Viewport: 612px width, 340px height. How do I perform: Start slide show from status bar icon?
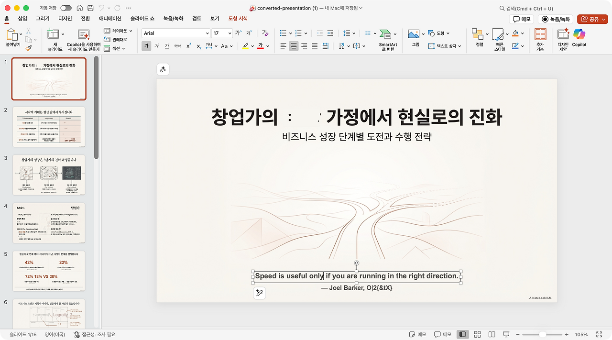(x=506, y=334)
